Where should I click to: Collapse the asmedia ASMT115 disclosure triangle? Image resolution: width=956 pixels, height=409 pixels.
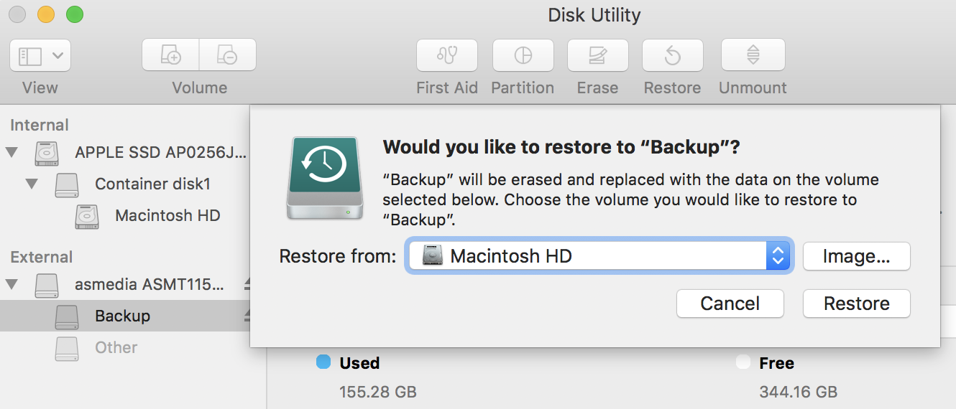(x=12, y=284)
